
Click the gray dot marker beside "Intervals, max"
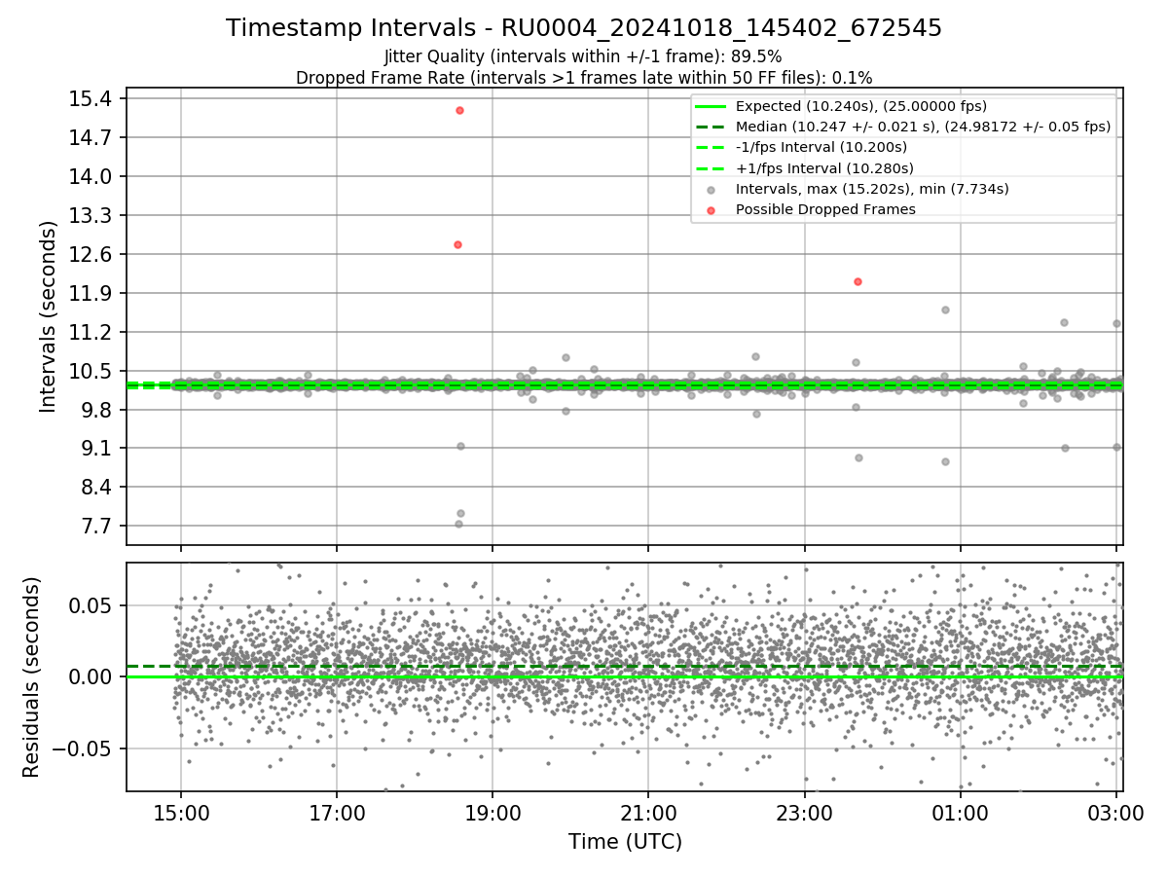[x=712, y=189]
